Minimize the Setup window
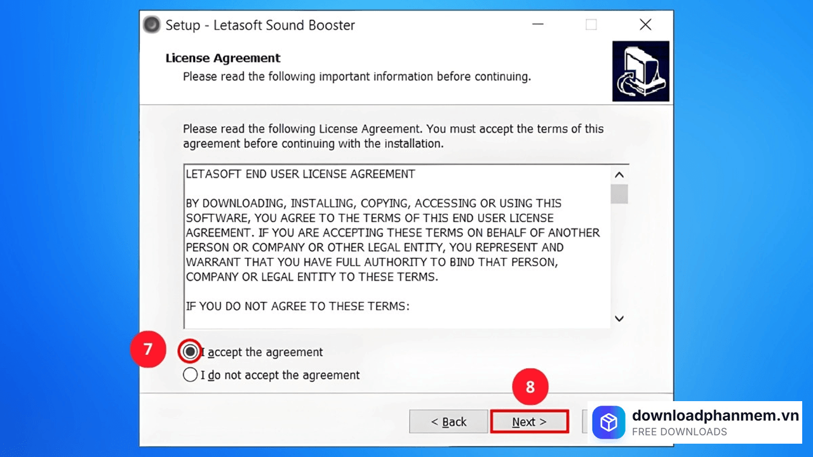This screenshot has width=813, height=457. tap(537, 24)
